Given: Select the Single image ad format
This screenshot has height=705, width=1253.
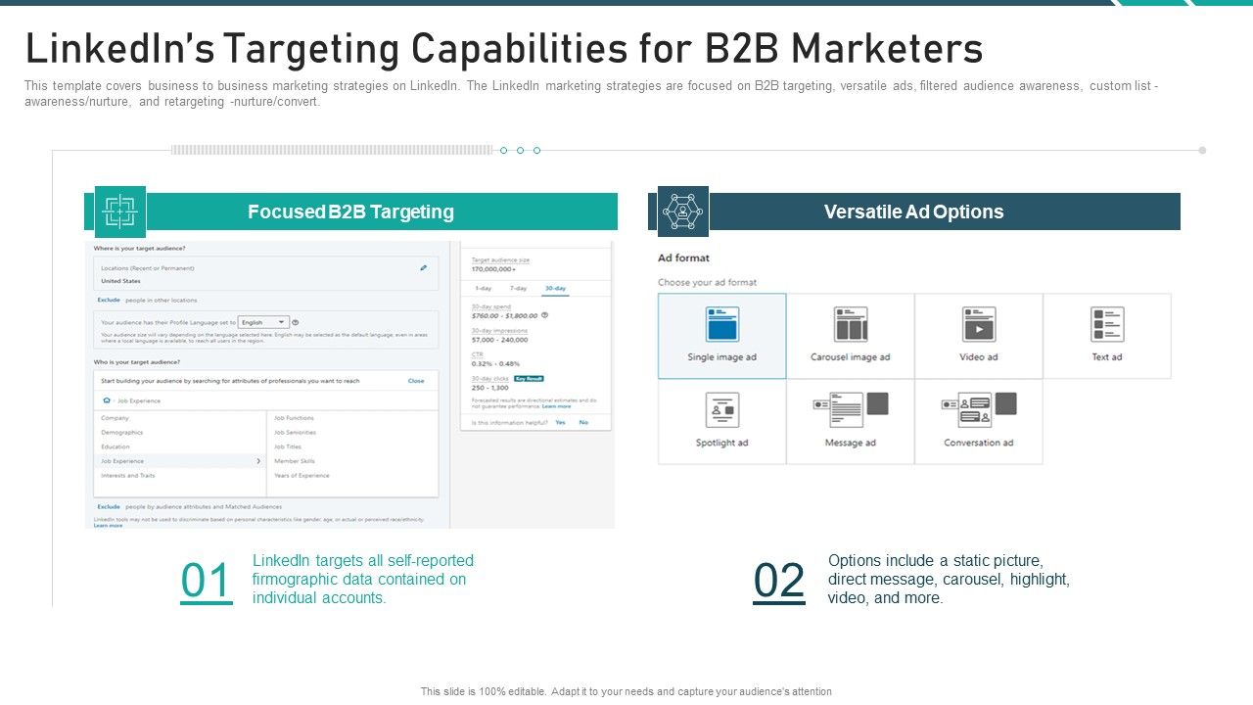Looking at the screenshot, I should pos(721,336).
